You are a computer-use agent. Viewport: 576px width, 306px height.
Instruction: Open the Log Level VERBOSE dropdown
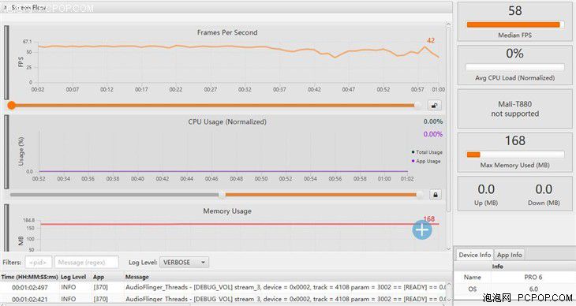(x=185, y=263)
